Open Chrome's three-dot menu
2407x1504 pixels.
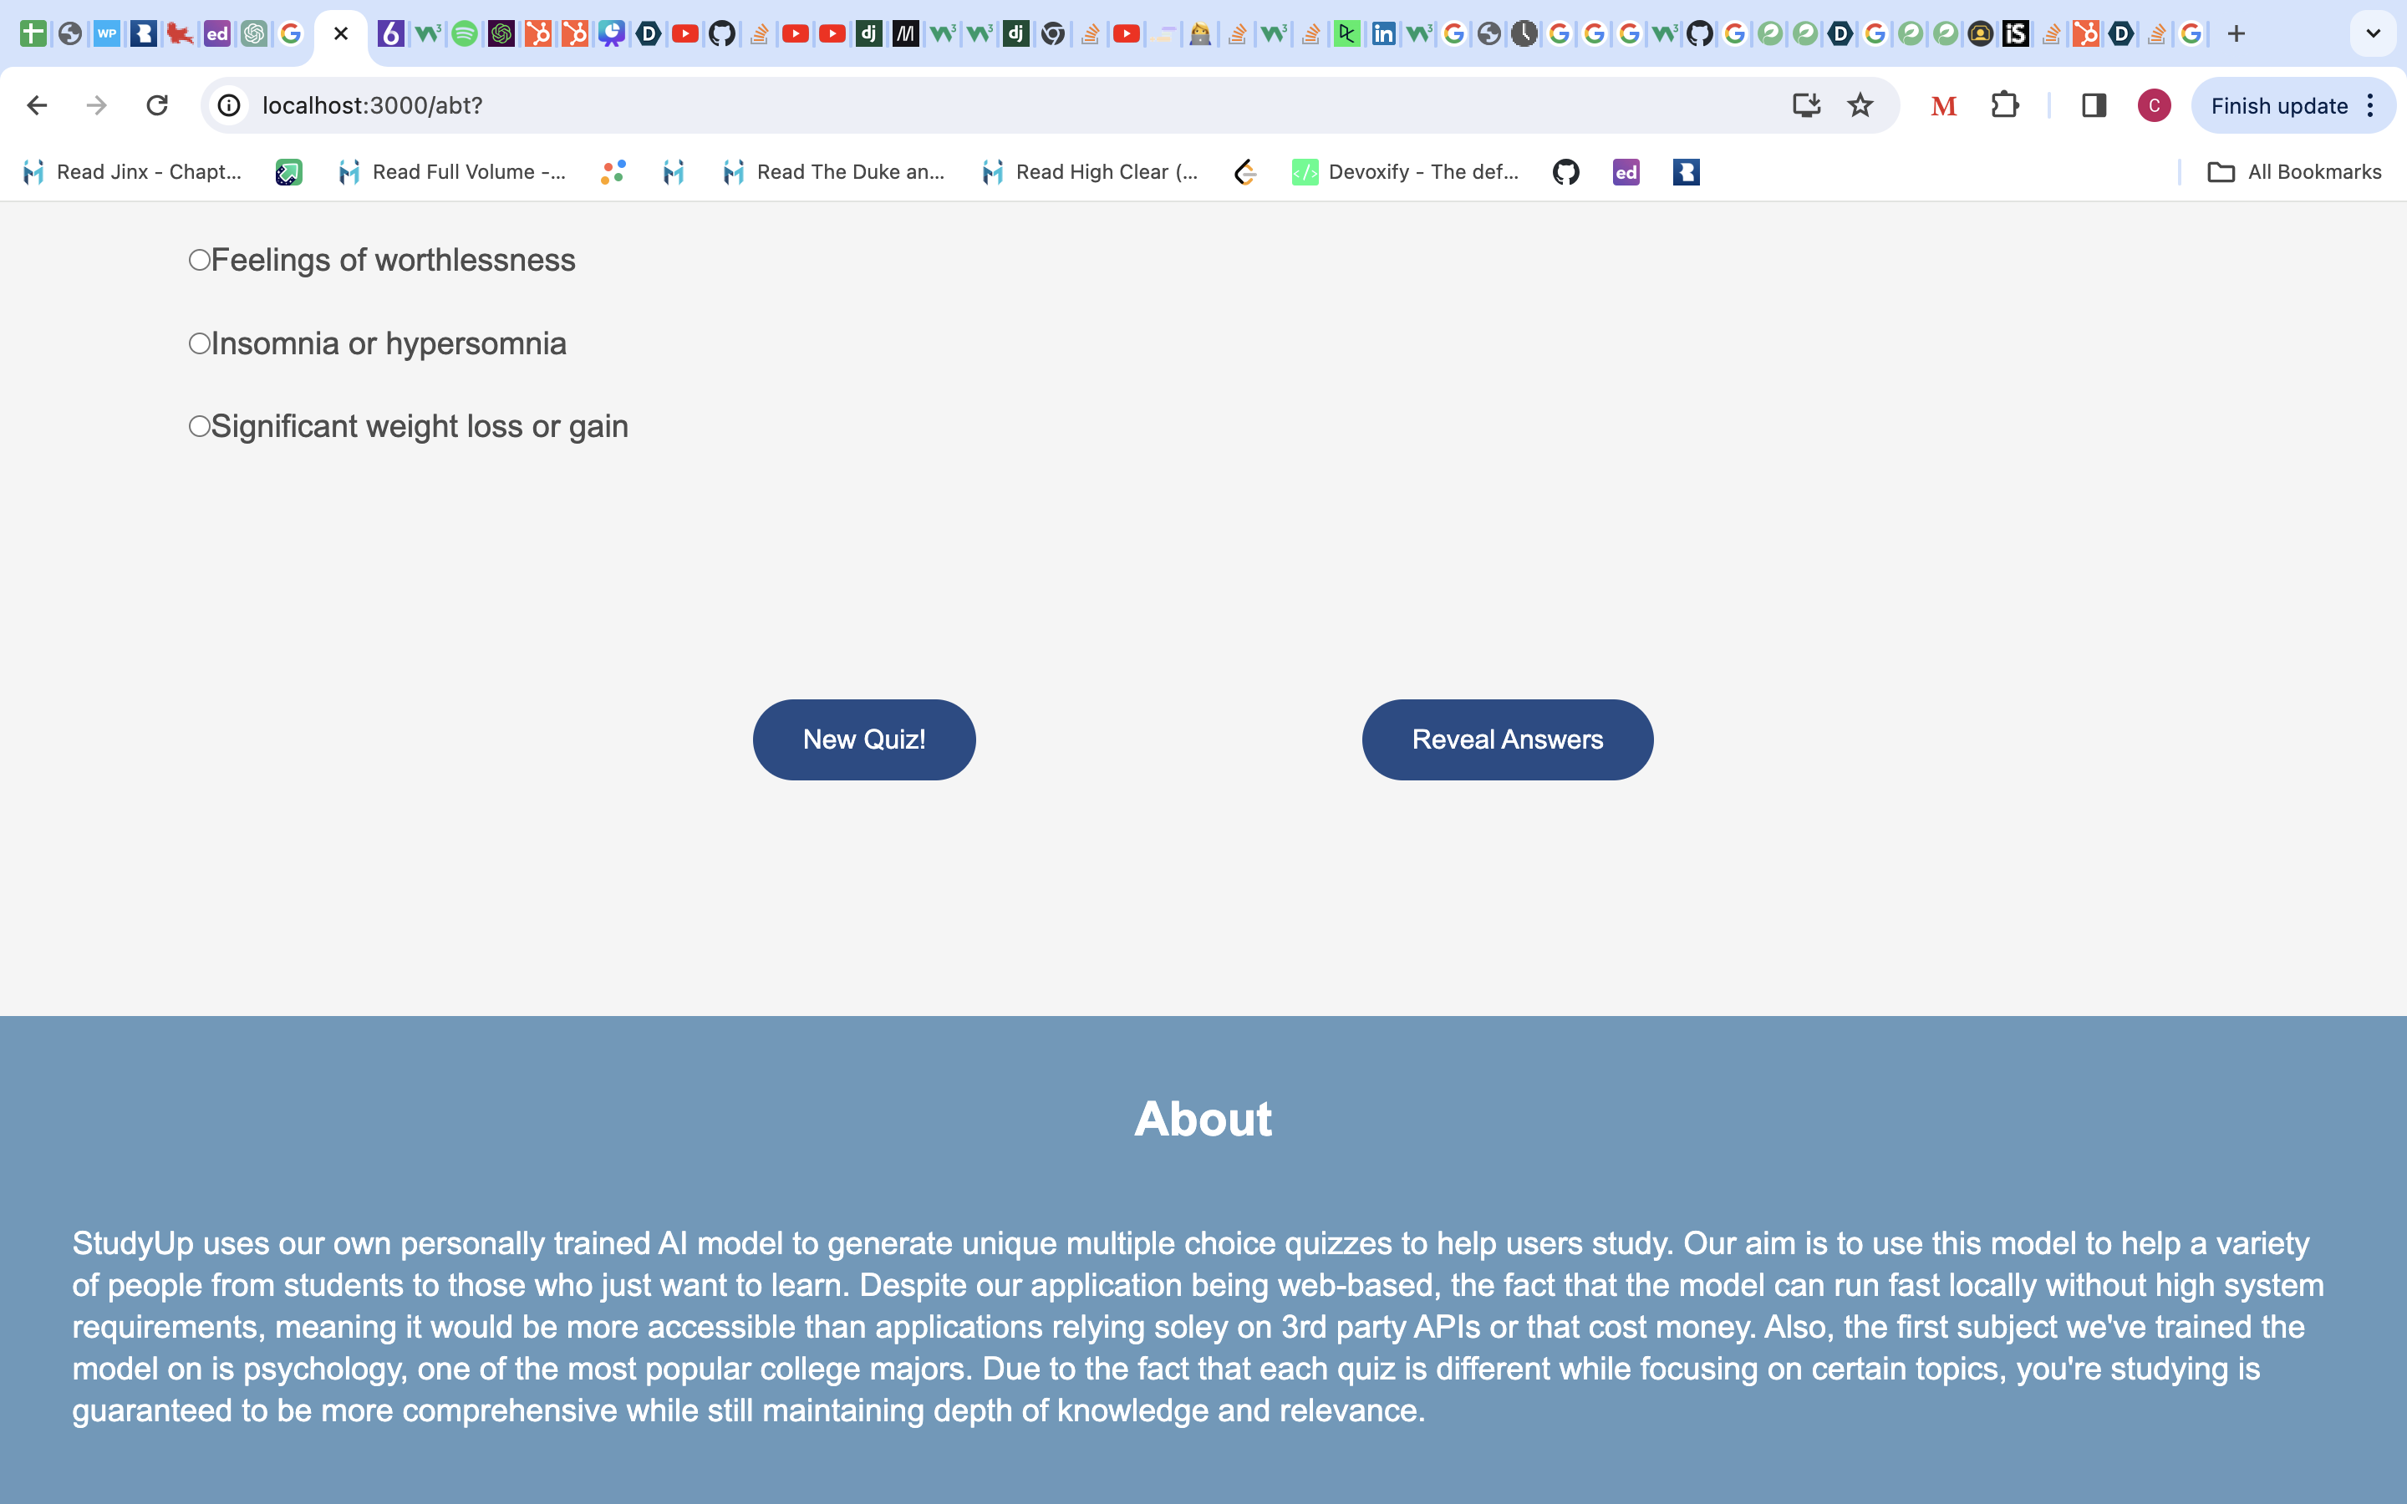pos(2371,105)
